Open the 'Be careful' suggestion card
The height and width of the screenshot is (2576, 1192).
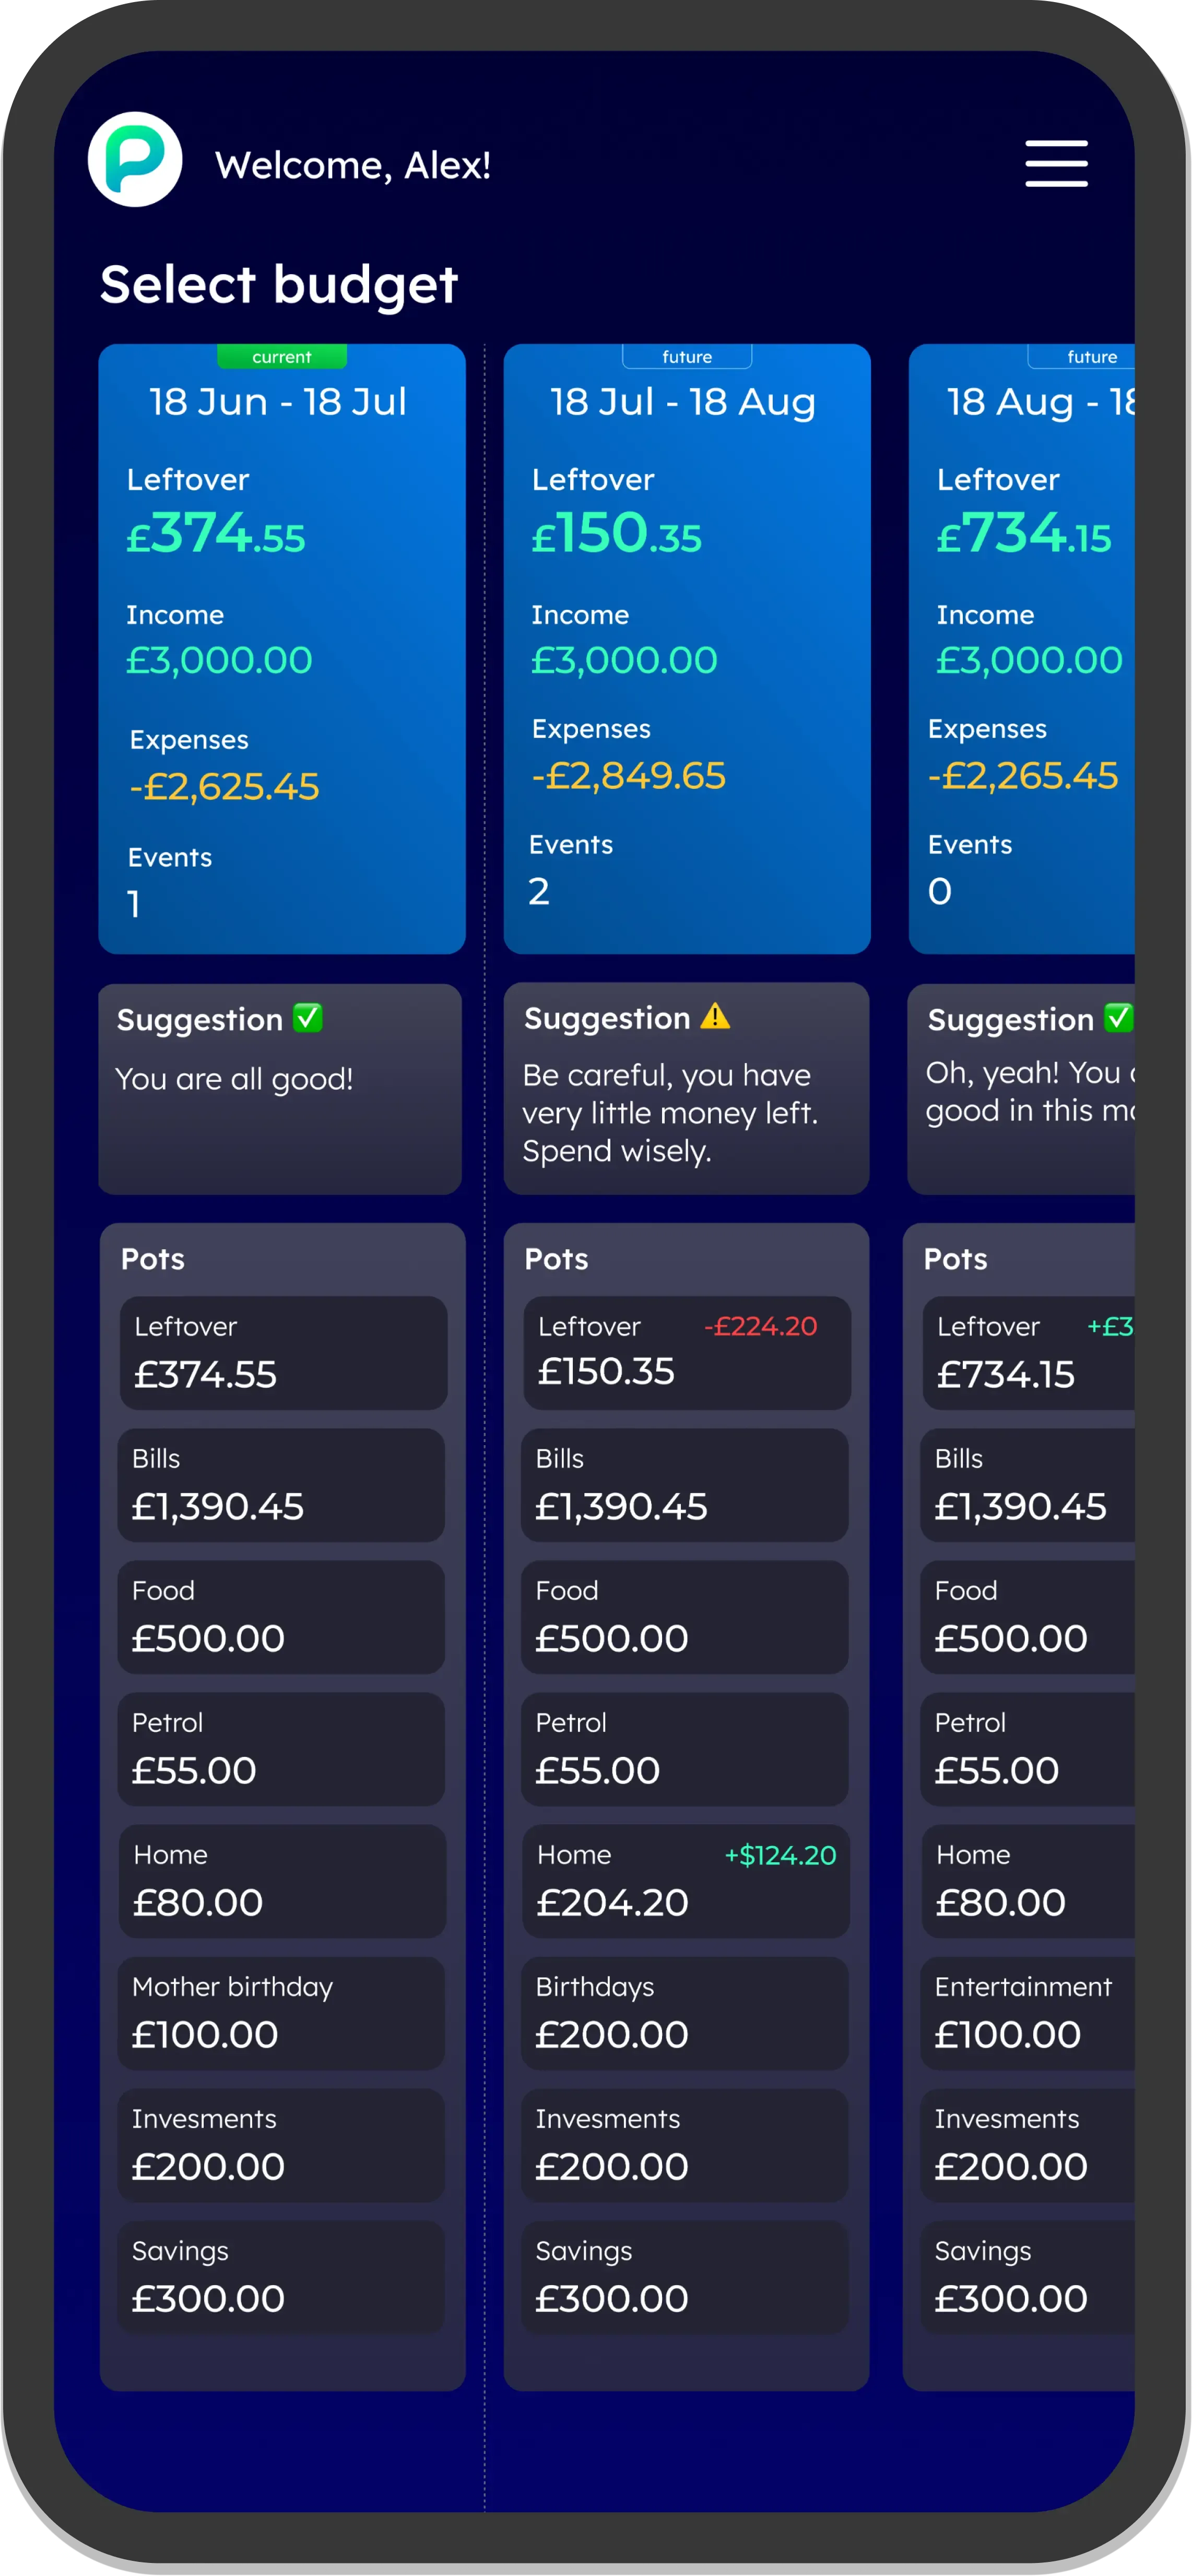686,1089
